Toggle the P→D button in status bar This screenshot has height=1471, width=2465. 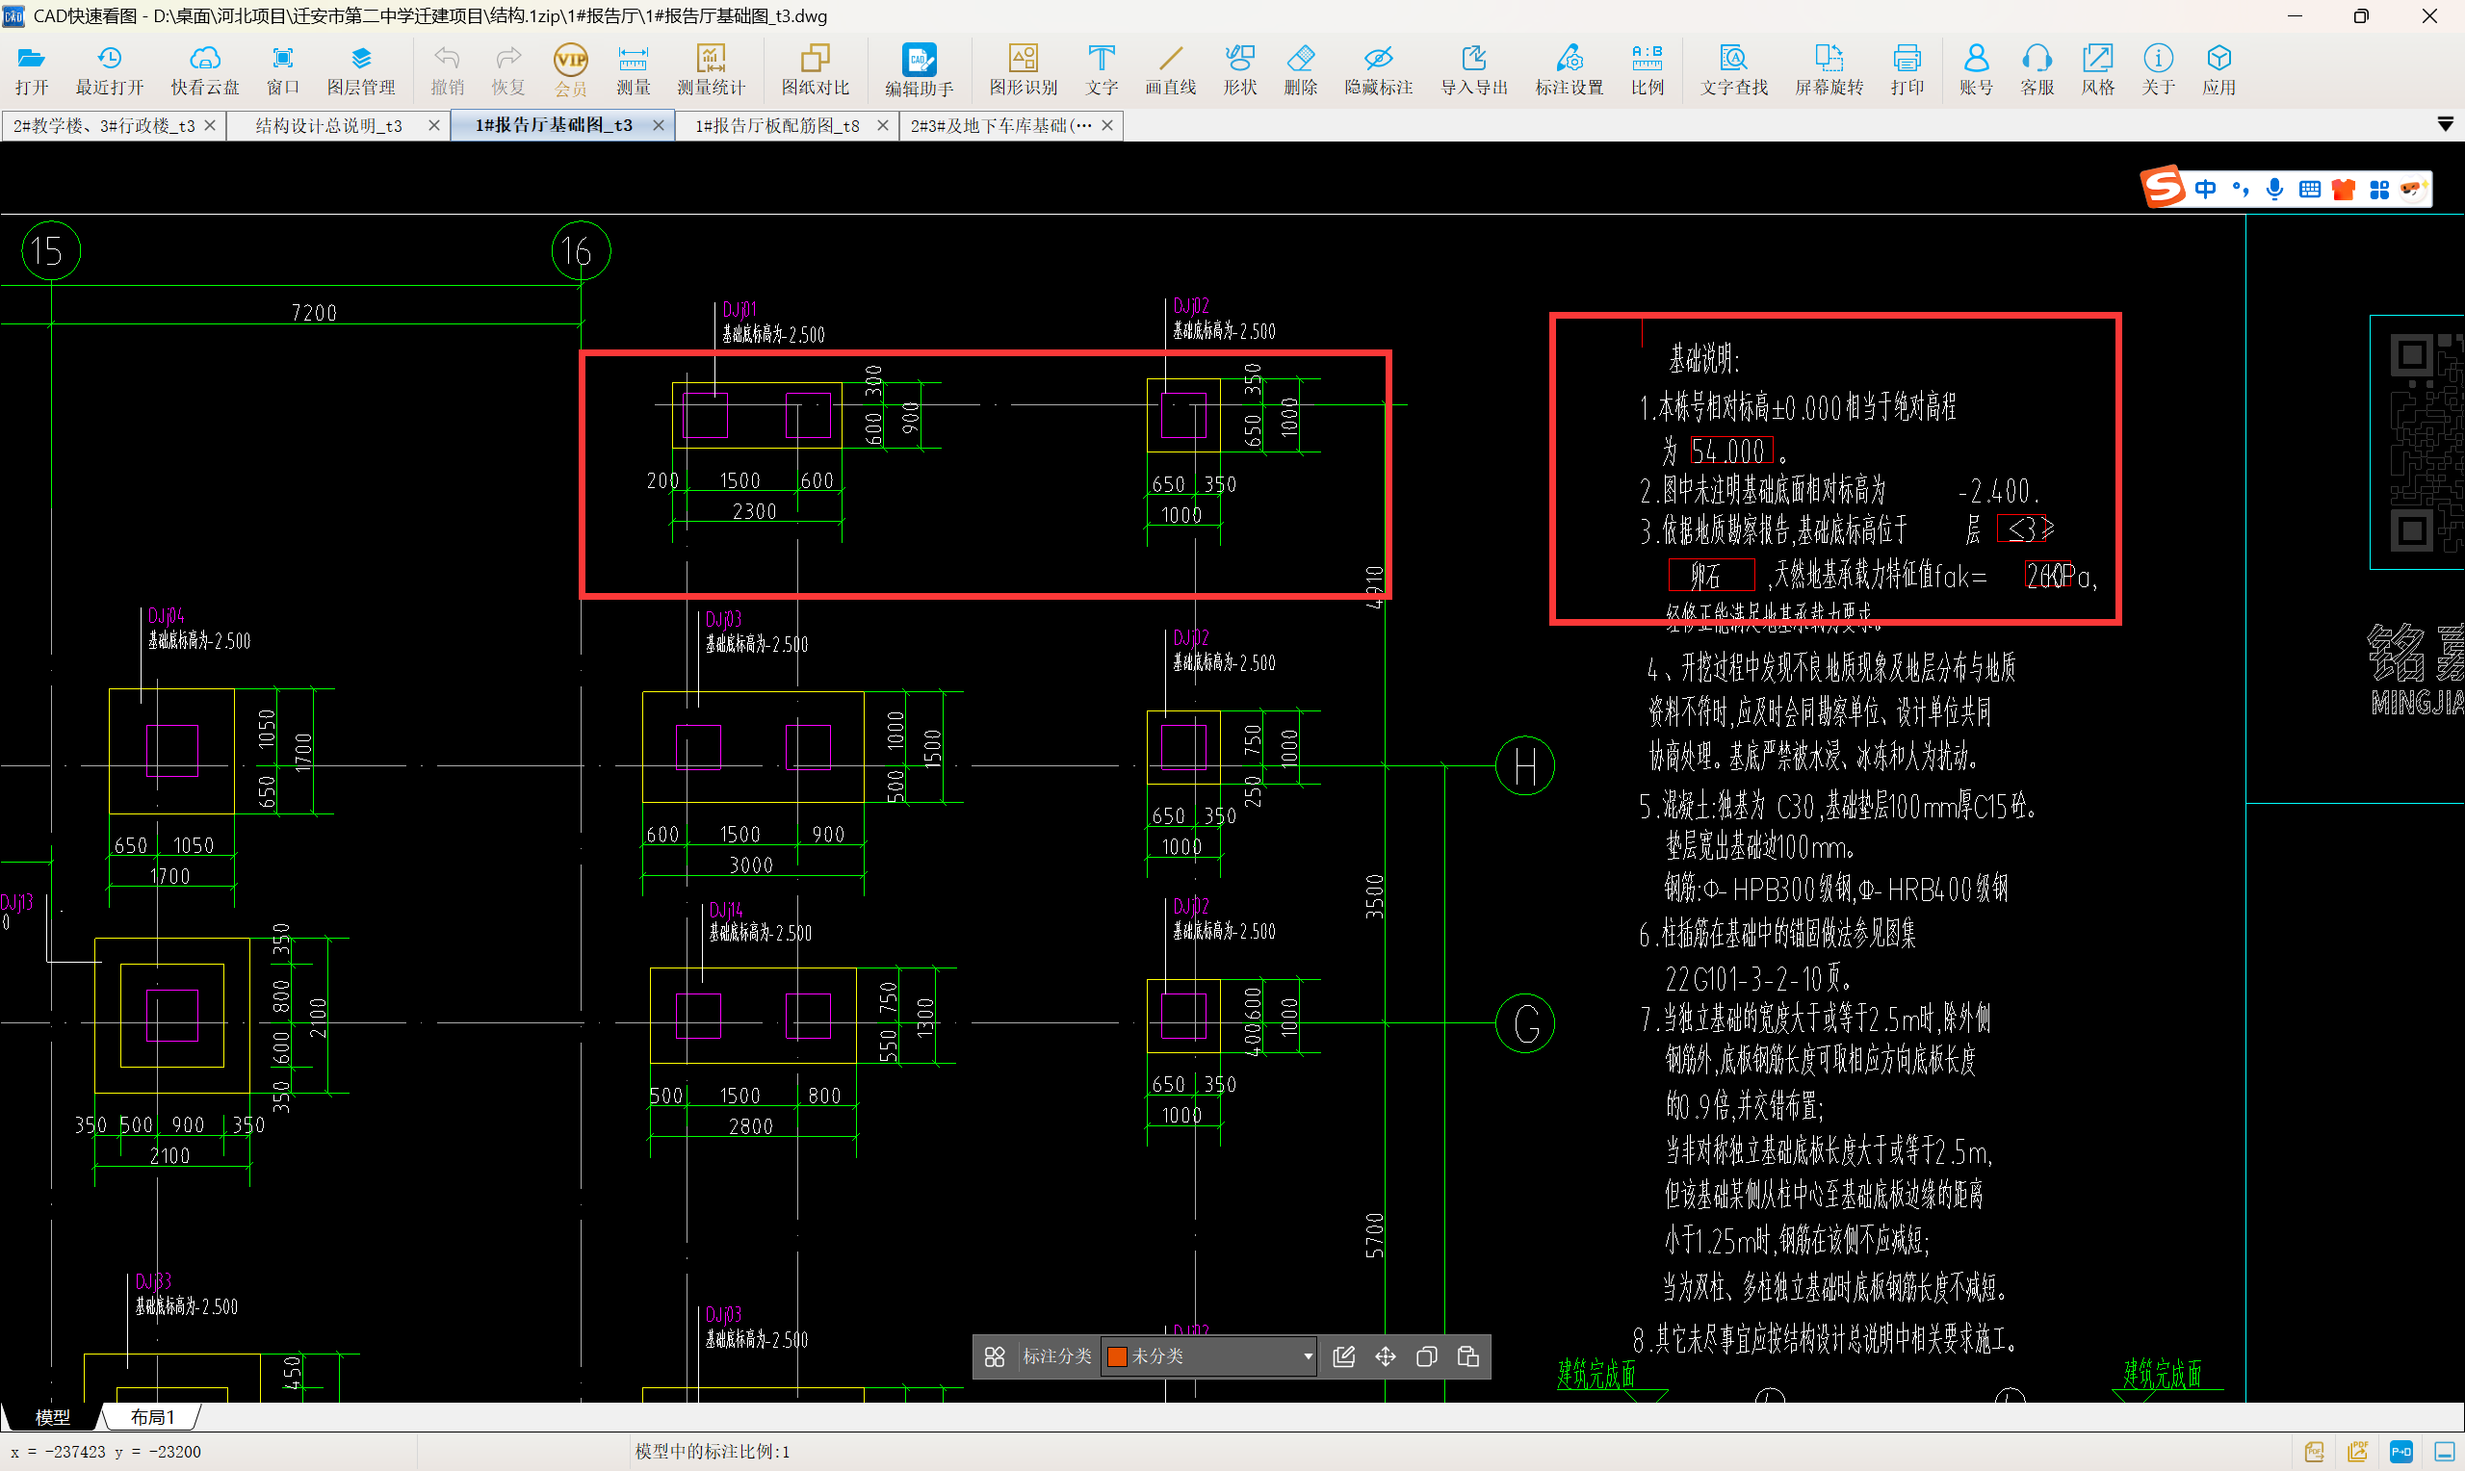tap(2400, 1452)
